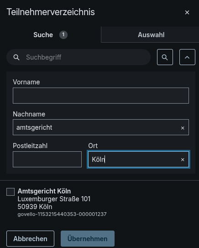Screen dimensions: 199x248
Task: Click the govello ID text of result
Action: point(62,214)
